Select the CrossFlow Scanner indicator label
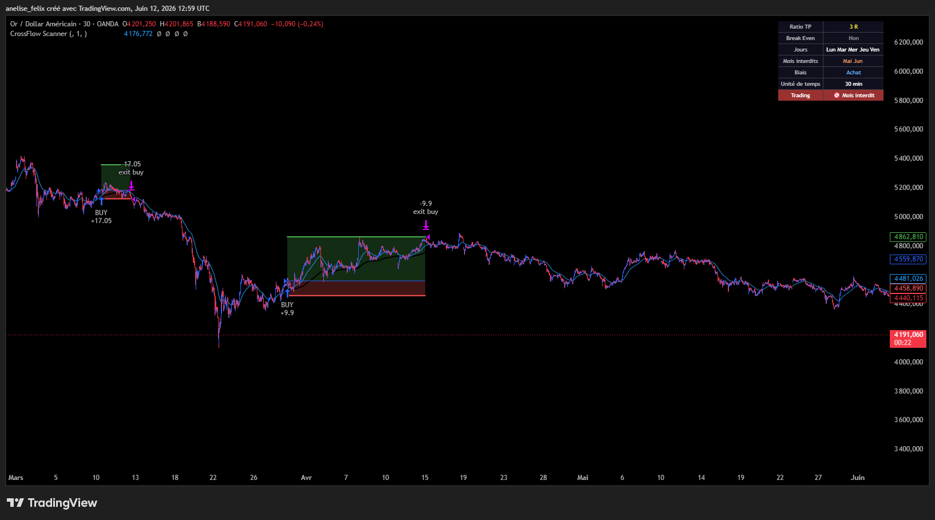Viewport: 935px width, 520px height. [x=49, y=34]
